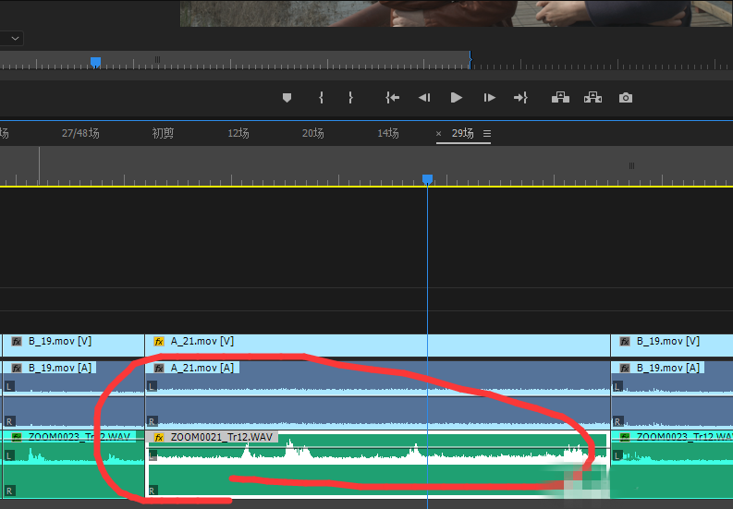Click the fx badge on A_21.mov [V]

(159, 342)
